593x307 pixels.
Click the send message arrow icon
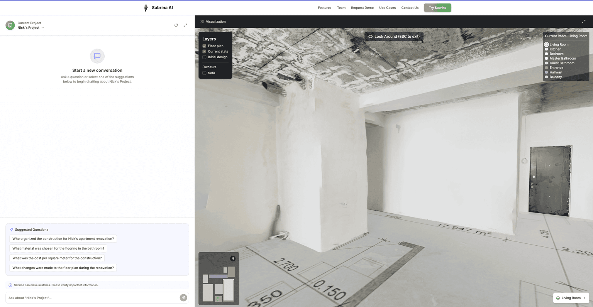tap(183, 298)
